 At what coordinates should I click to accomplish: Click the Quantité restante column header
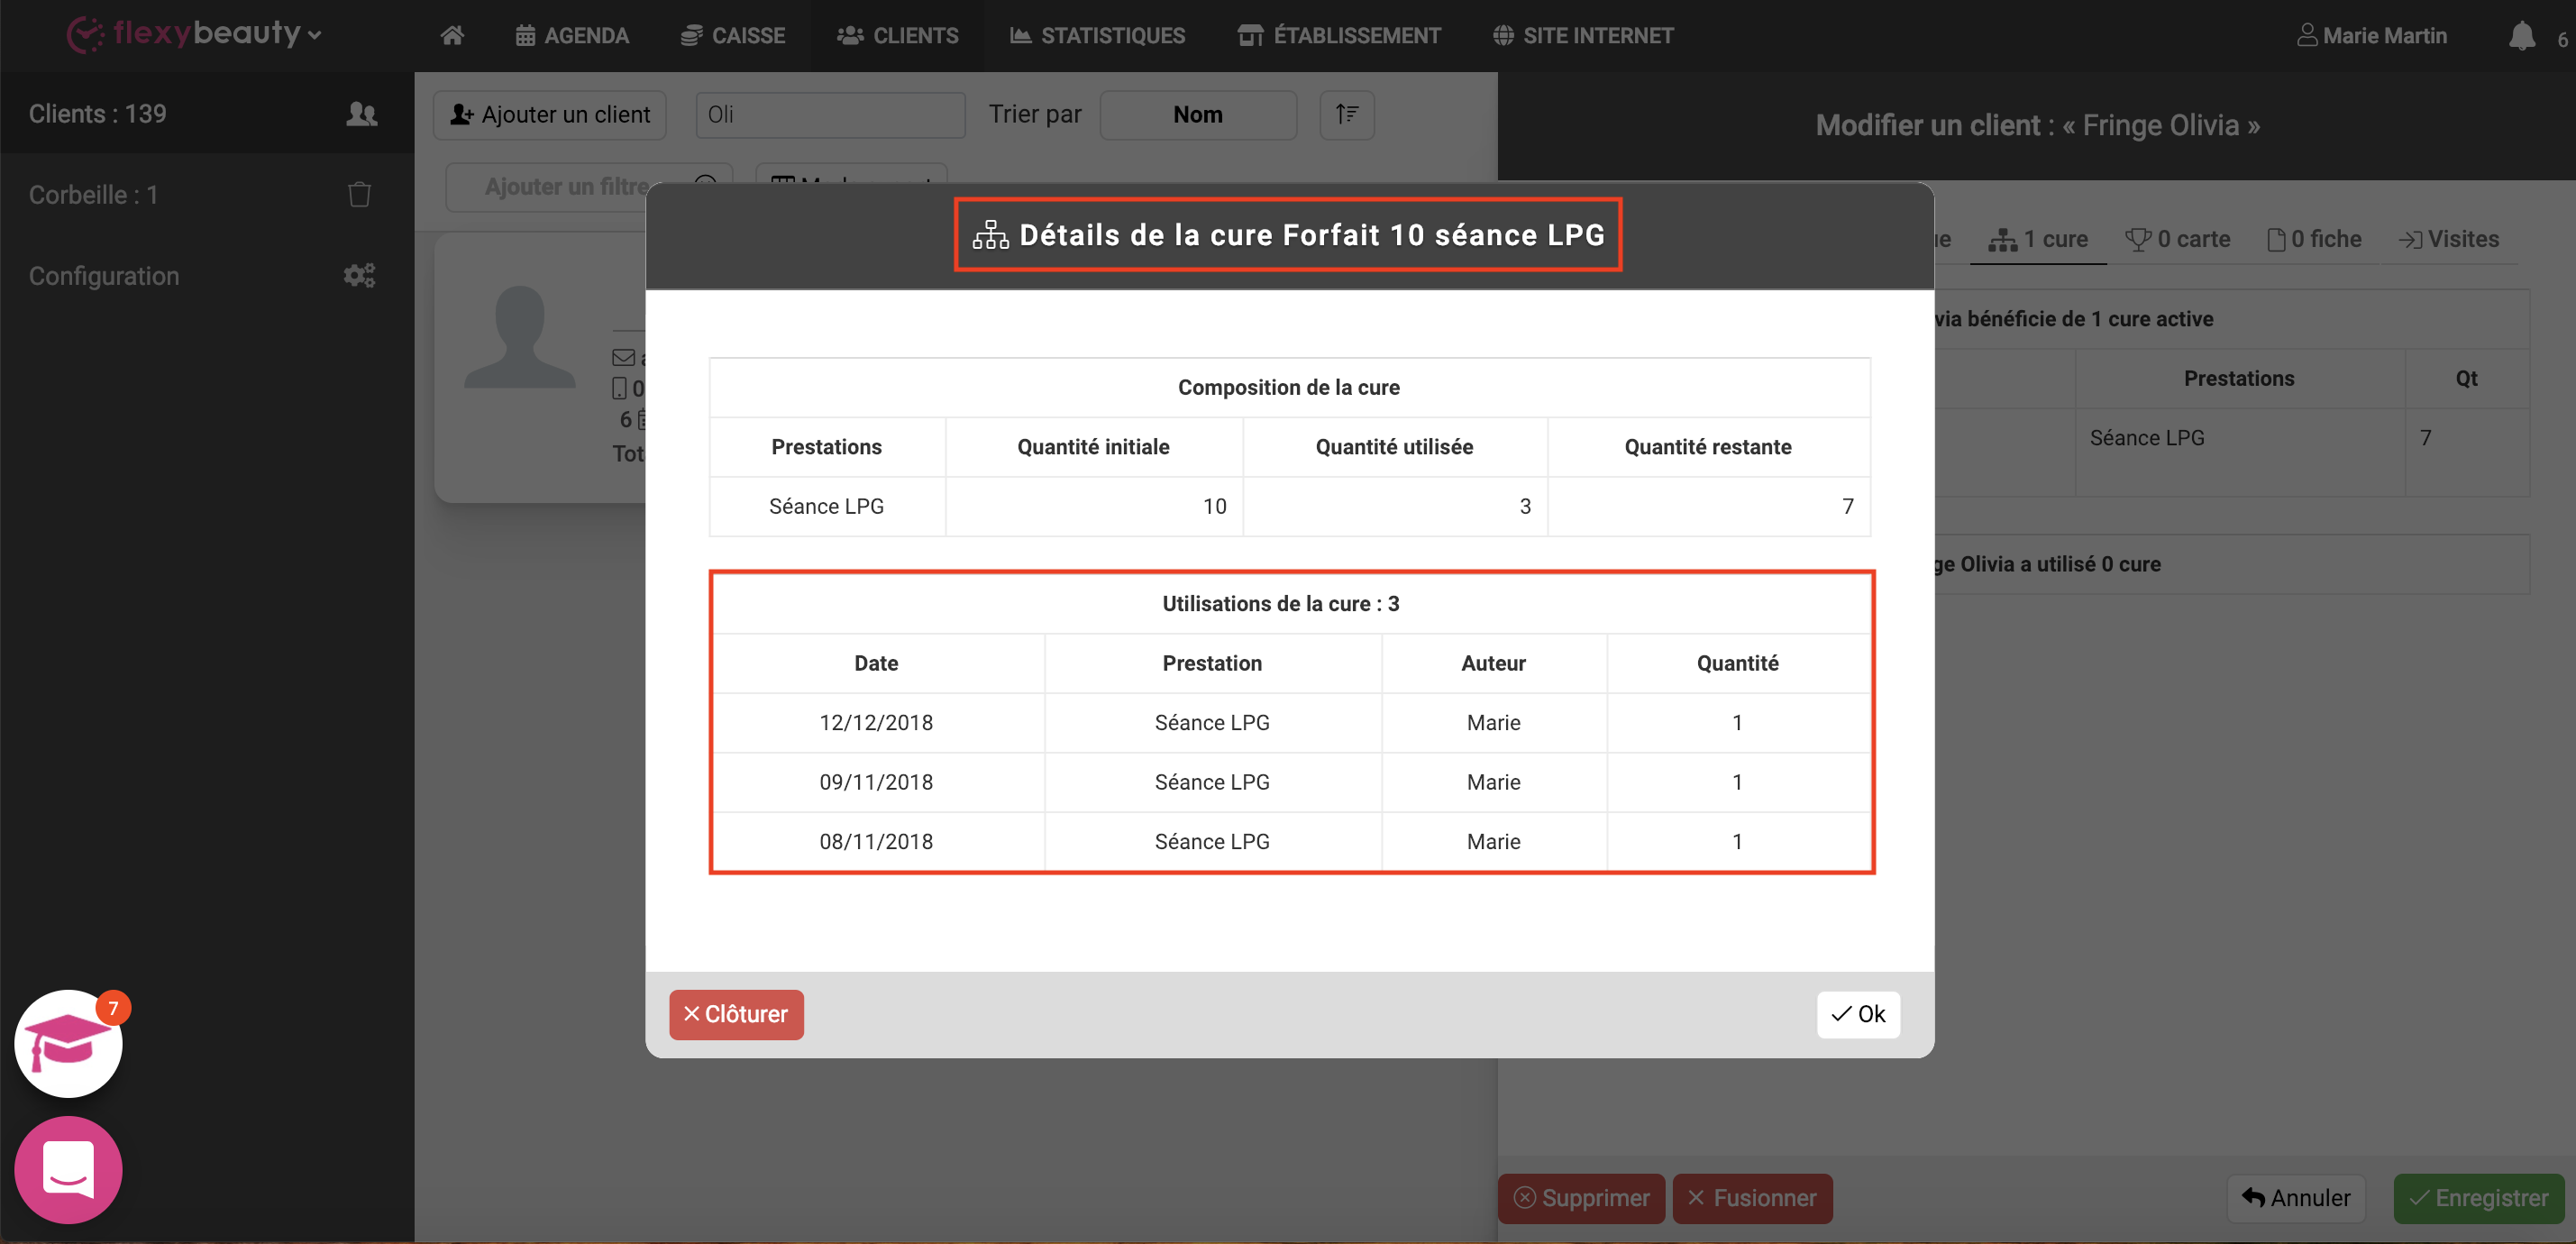(1708, 447)
